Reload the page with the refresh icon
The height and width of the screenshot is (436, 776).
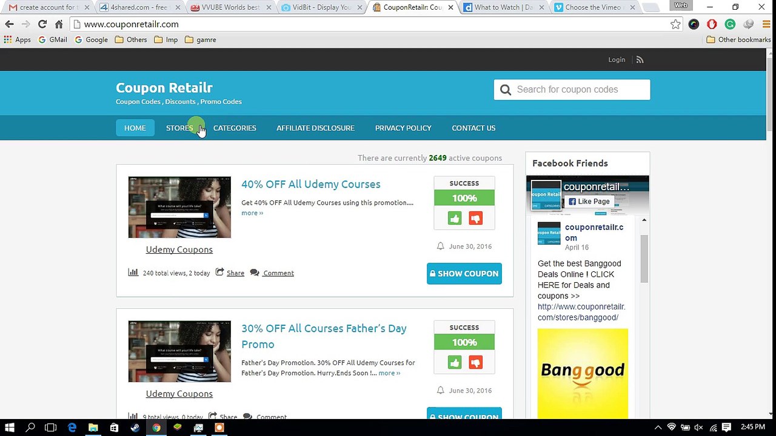click(x=42, y=24)
